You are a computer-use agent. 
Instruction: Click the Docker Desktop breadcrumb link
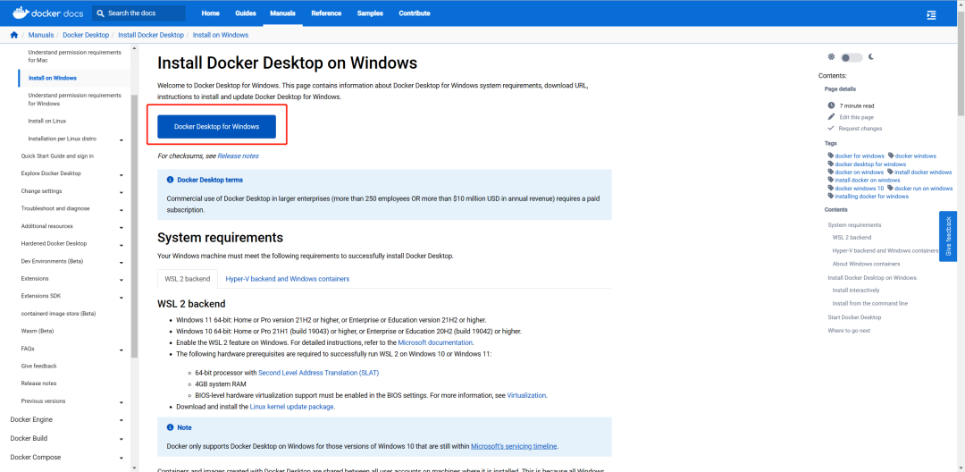pyautogui.click(x=86, y=35)
